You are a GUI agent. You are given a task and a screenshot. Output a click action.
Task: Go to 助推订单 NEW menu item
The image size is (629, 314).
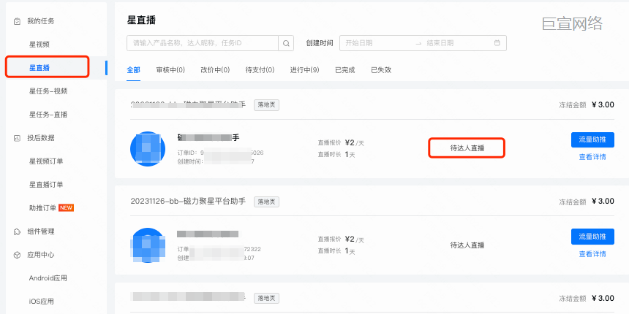point(52,208)
